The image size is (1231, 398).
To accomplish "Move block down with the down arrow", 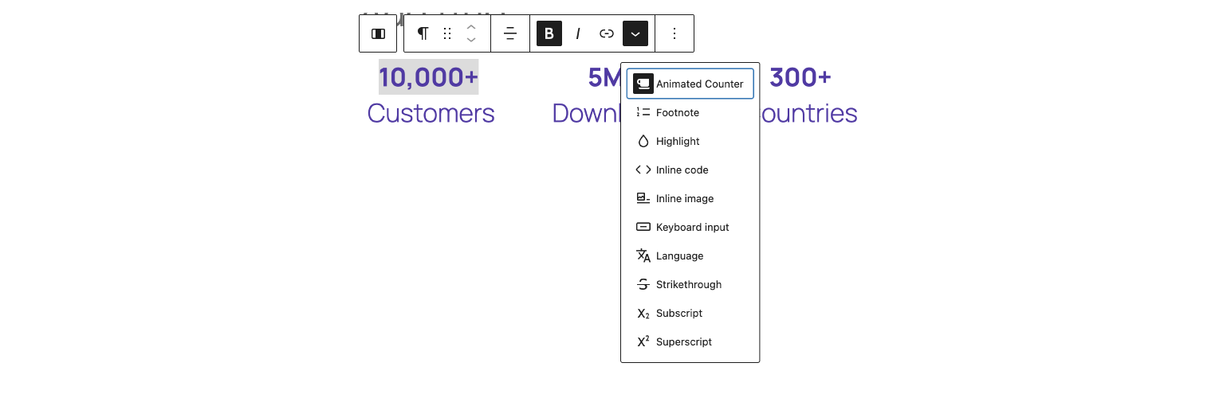I will pyautogui.click(x=471, y=40).
